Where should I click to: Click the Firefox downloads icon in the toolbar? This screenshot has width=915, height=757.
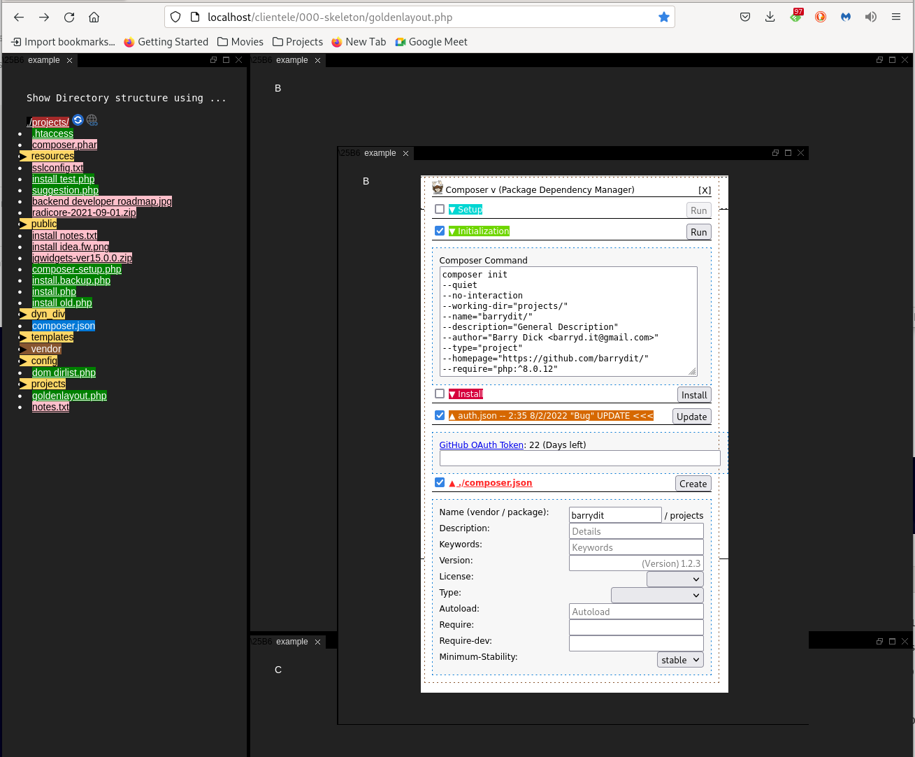click(x=770, y=16)
